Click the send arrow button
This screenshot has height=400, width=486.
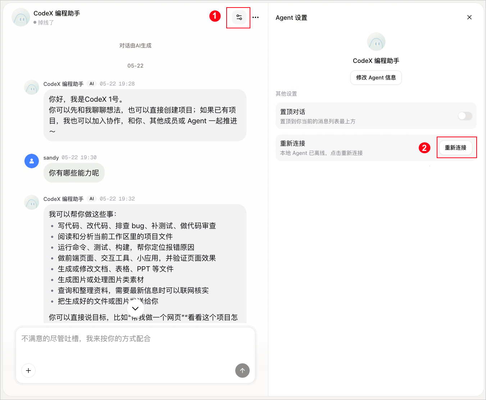(242, 371)
